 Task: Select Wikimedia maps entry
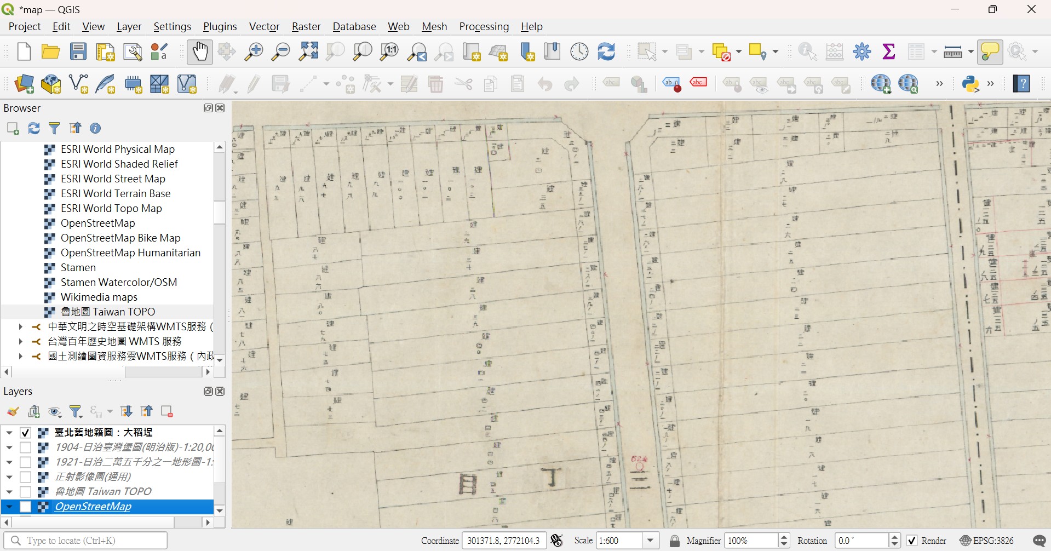pos(99,297)
